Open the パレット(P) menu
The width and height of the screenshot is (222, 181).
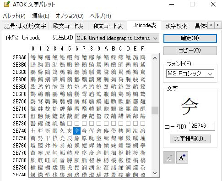point(14,16)
